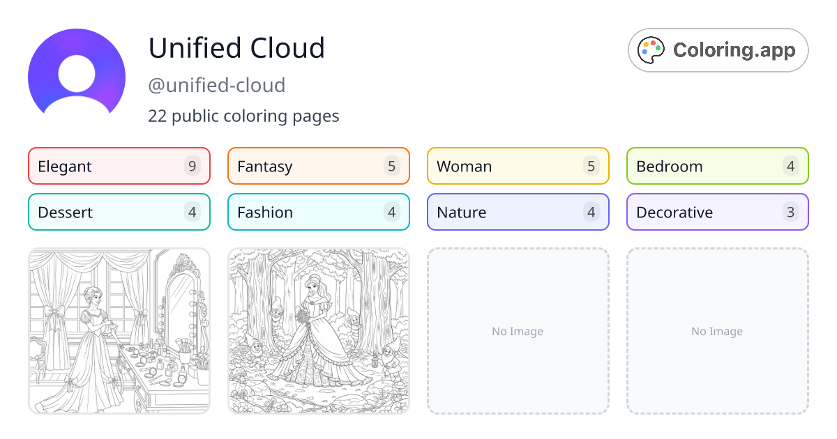Click the fourth No Image placeholder
Viewport: 837px width, 439px height.
(717, 331)
